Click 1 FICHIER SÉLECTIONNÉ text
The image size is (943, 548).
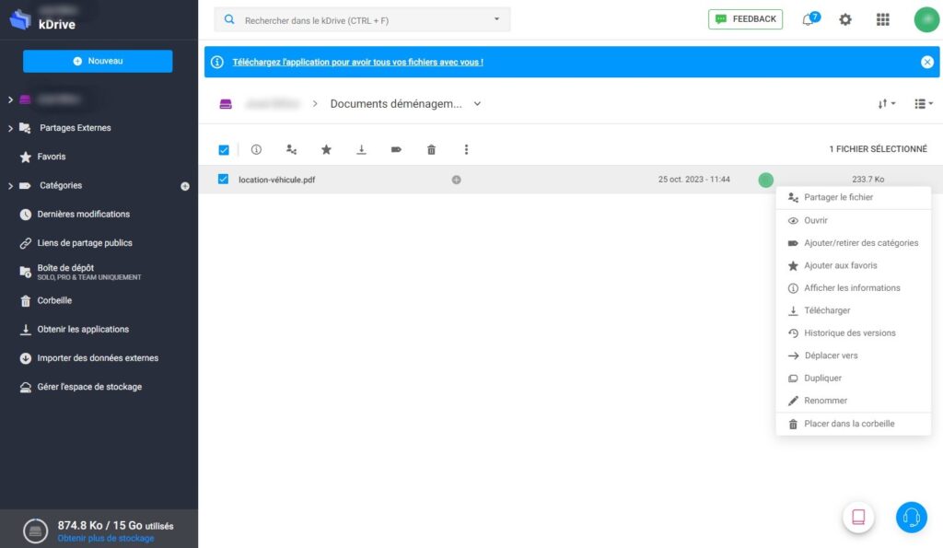[x=878, y=149]
